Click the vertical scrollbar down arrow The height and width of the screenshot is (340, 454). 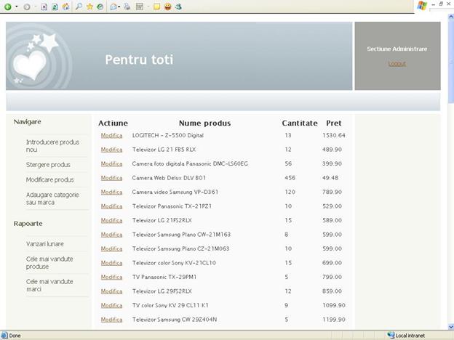click(449, 326)
